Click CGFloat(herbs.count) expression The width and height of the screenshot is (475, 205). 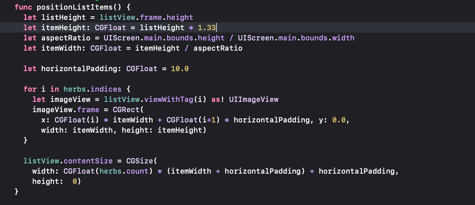coord(108,171)
